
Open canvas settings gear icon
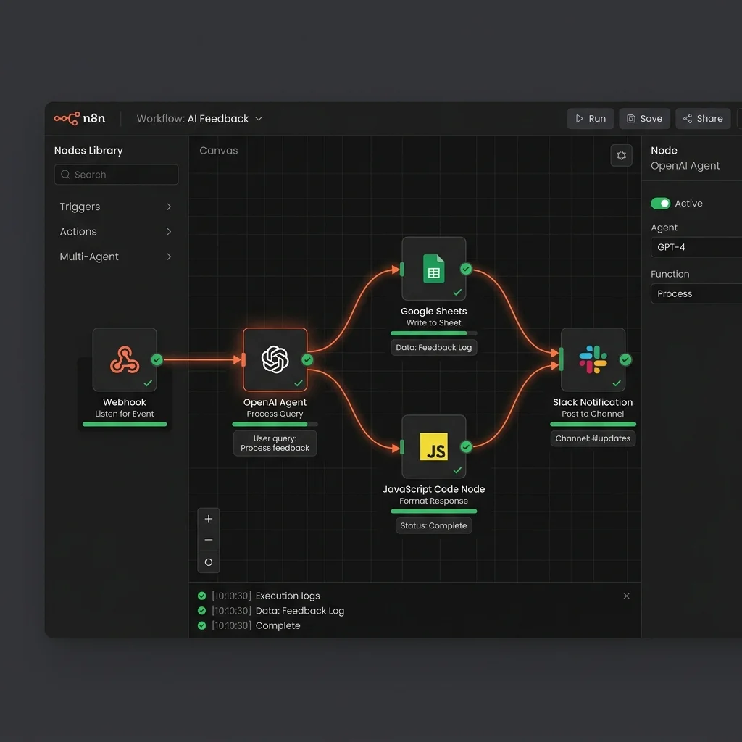[x=621, y=156]
